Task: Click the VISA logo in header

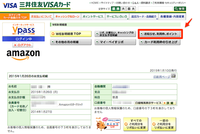Action: tap(10, 5)
